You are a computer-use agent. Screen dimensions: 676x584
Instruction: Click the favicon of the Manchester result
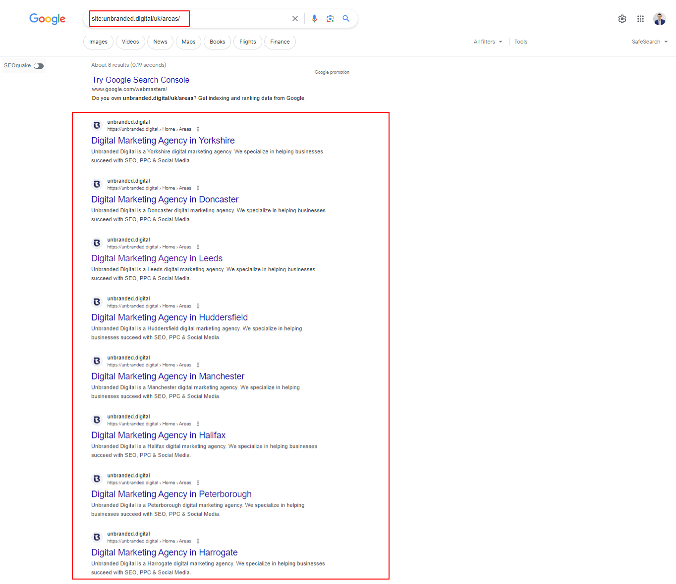coord(97,361)
